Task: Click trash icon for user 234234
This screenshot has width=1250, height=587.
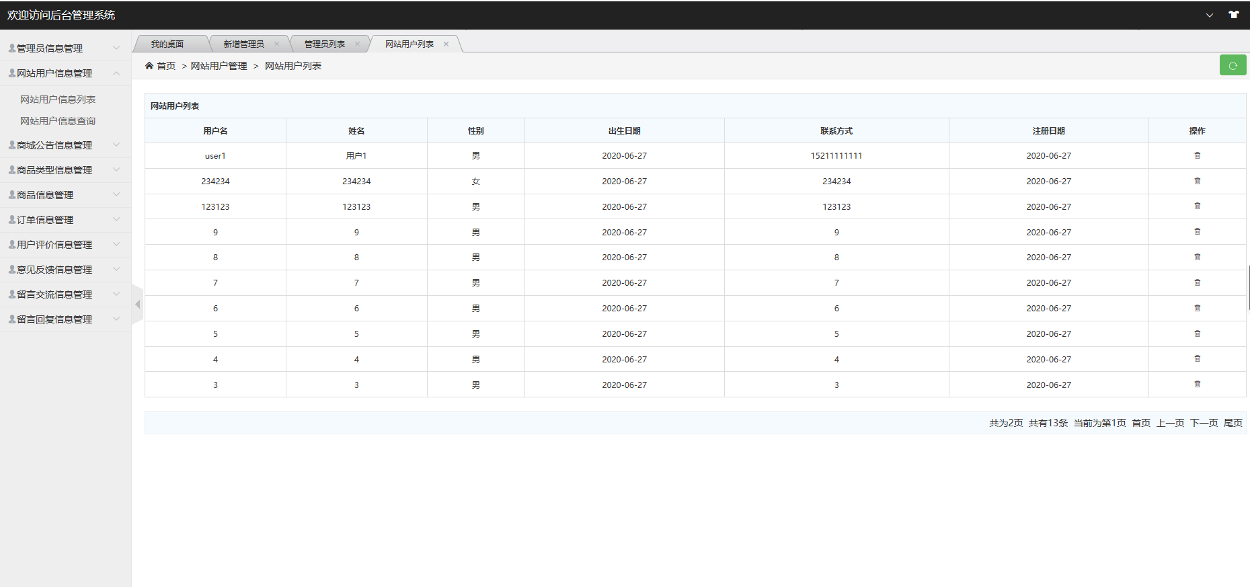Action: coord(1197,181)
